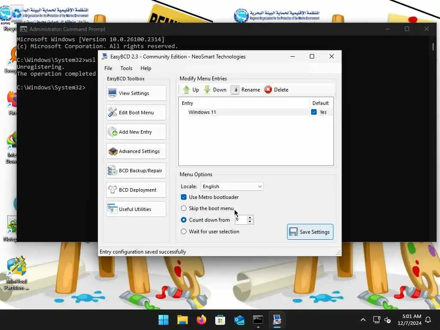Minimize the EasyBCD window
This screenshot has width=440, height=330.
[x=292, y=56]
